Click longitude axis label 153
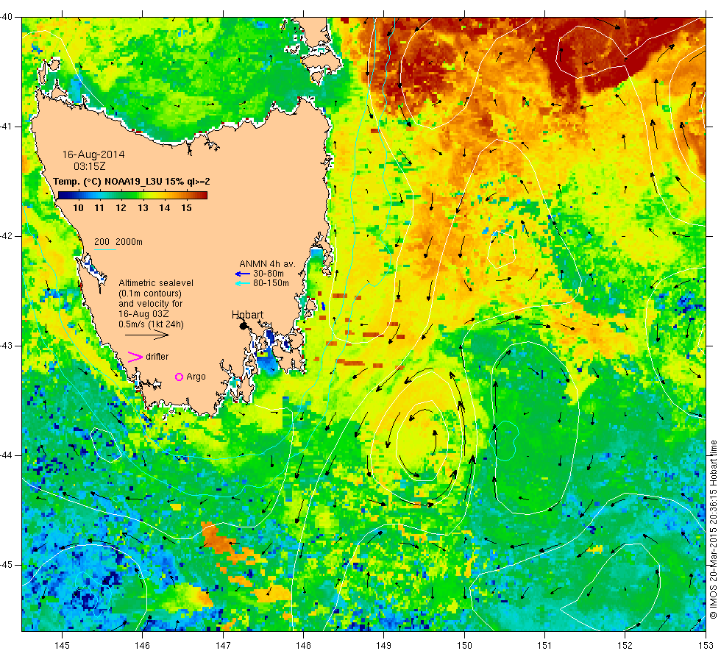This screenshot has width=721, height=662. pos(706,646)
